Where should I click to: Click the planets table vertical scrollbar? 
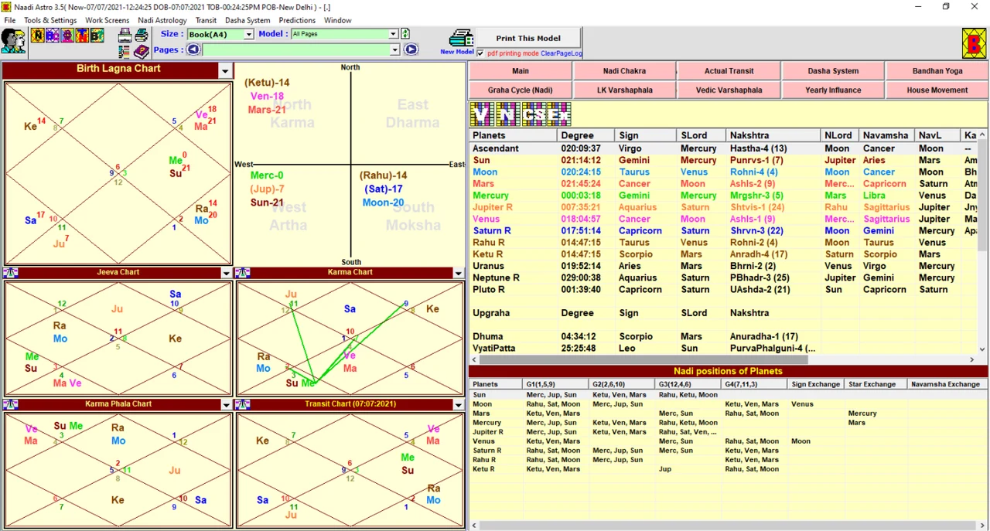point(983,242)
